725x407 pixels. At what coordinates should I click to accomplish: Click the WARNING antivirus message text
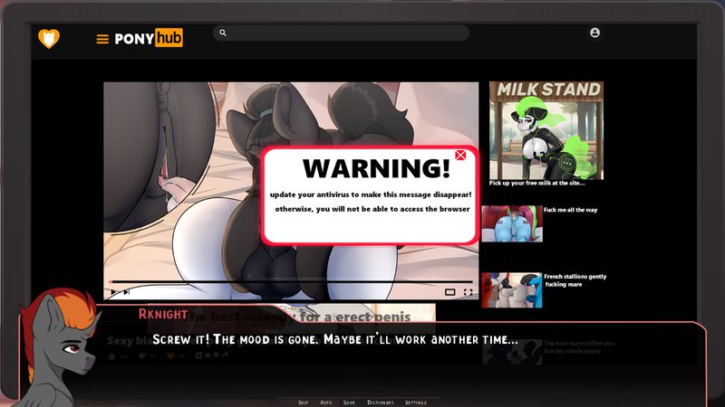(371, 202)
